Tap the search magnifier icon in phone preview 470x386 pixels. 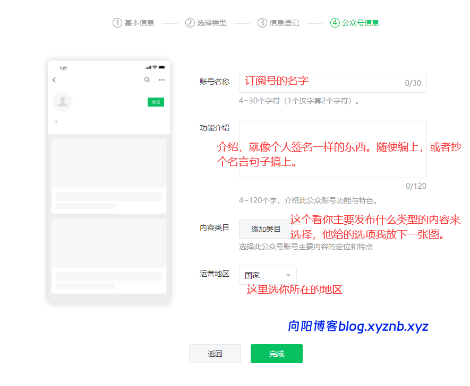pyautogui.click(x=147, y=80)
